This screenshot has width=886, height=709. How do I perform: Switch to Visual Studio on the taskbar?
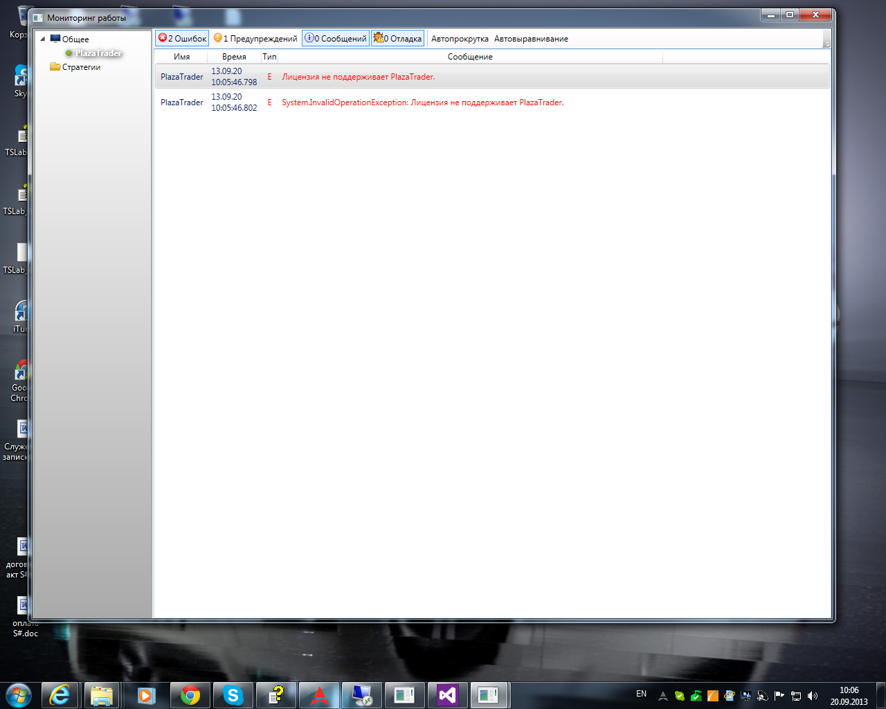coord(447,695)
